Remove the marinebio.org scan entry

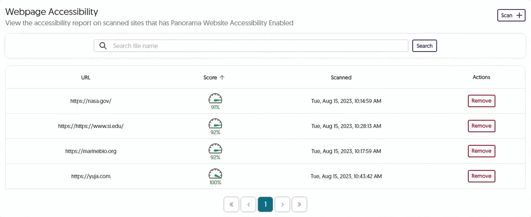(x=481, y=151)
